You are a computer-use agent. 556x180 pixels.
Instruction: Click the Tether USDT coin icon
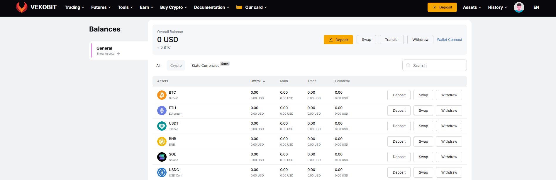[x=162, y=126]
